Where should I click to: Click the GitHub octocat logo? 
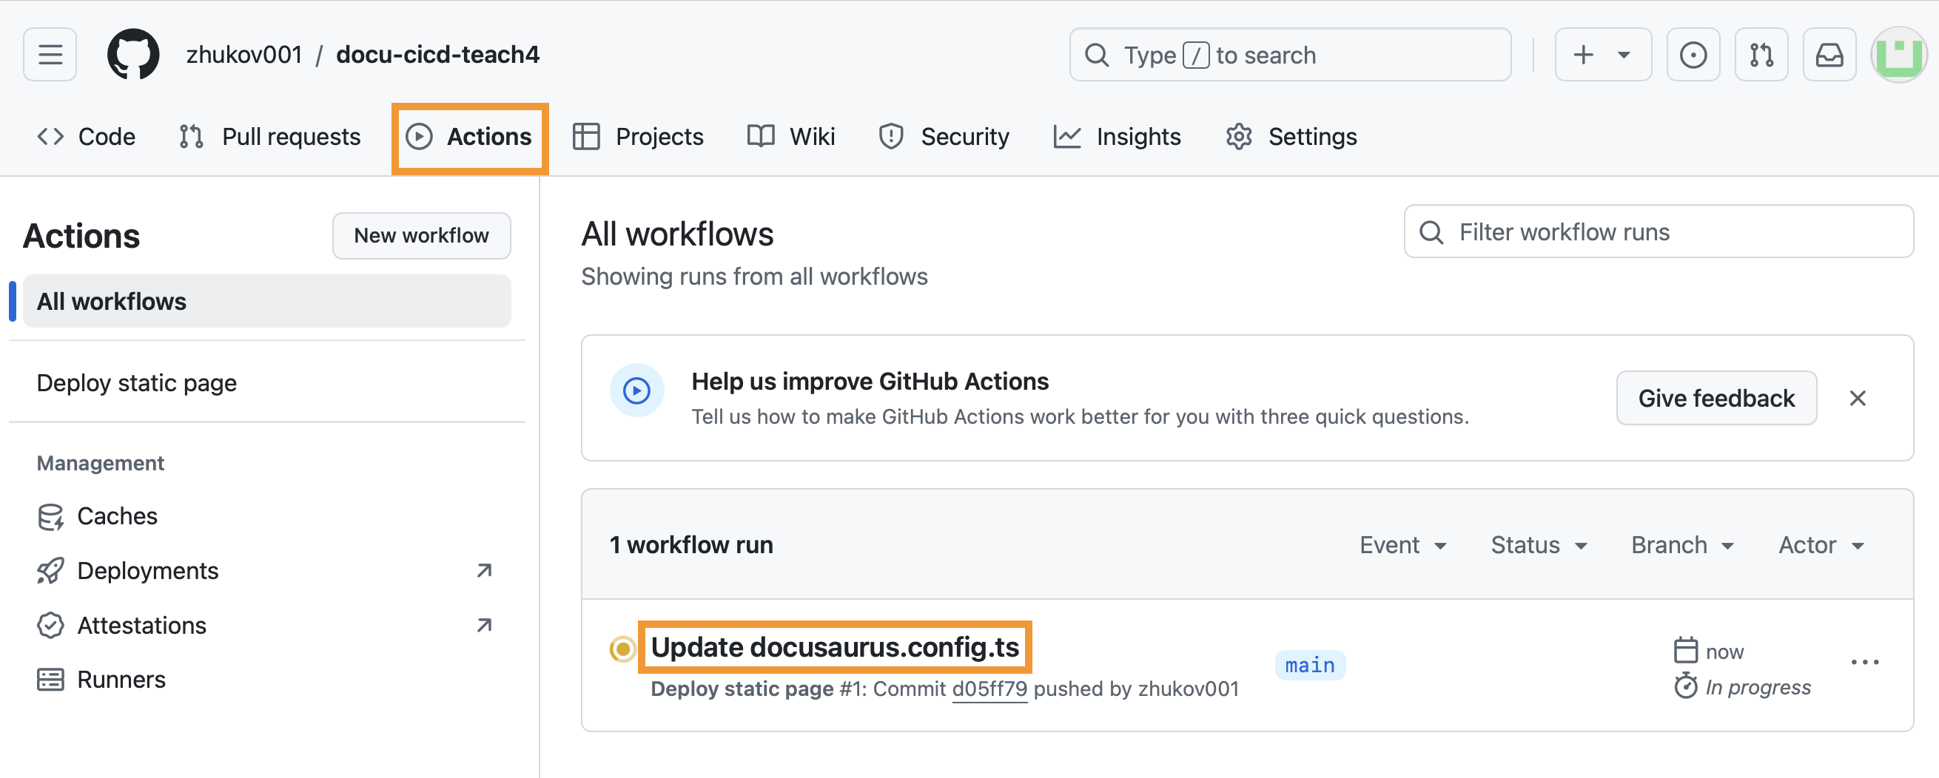click(x=133, y=55)
